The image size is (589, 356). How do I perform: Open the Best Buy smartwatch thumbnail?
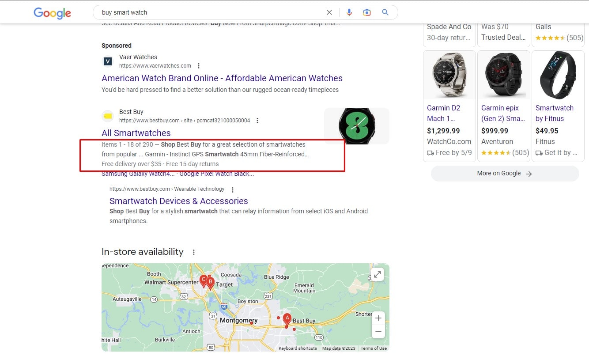tap(357, 126)
